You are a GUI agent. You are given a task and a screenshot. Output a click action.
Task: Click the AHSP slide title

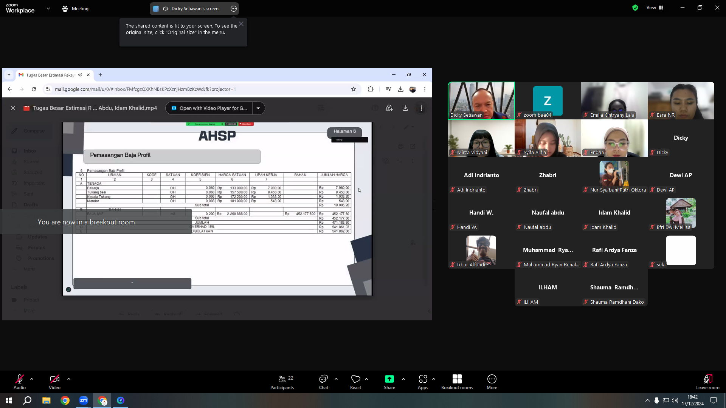pos(217,136)
